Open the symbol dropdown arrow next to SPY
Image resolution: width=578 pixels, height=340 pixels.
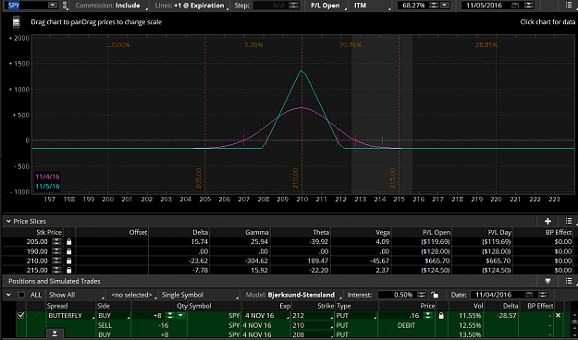(53, 6)
